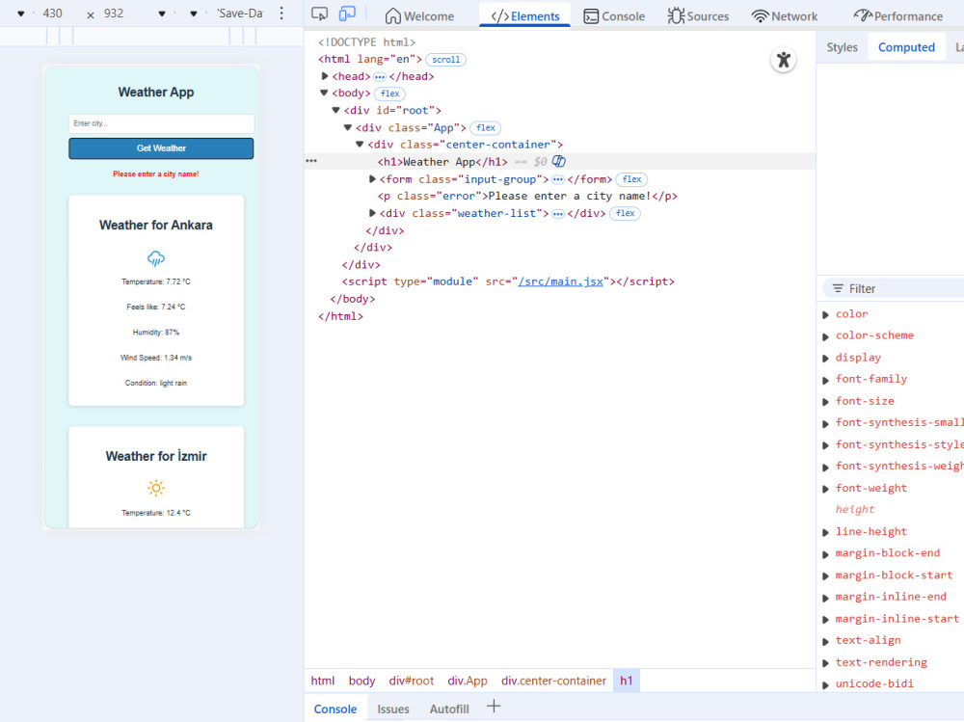
Task: Click the h1 breadcrumb
Action: [x=626, y=681]
